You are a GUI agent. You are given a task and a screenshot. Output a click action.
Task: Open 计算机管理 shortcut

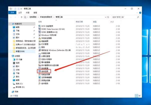click(46, 56)
